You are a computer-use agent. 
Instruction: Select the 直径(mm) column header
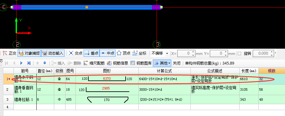click(45, 71)
